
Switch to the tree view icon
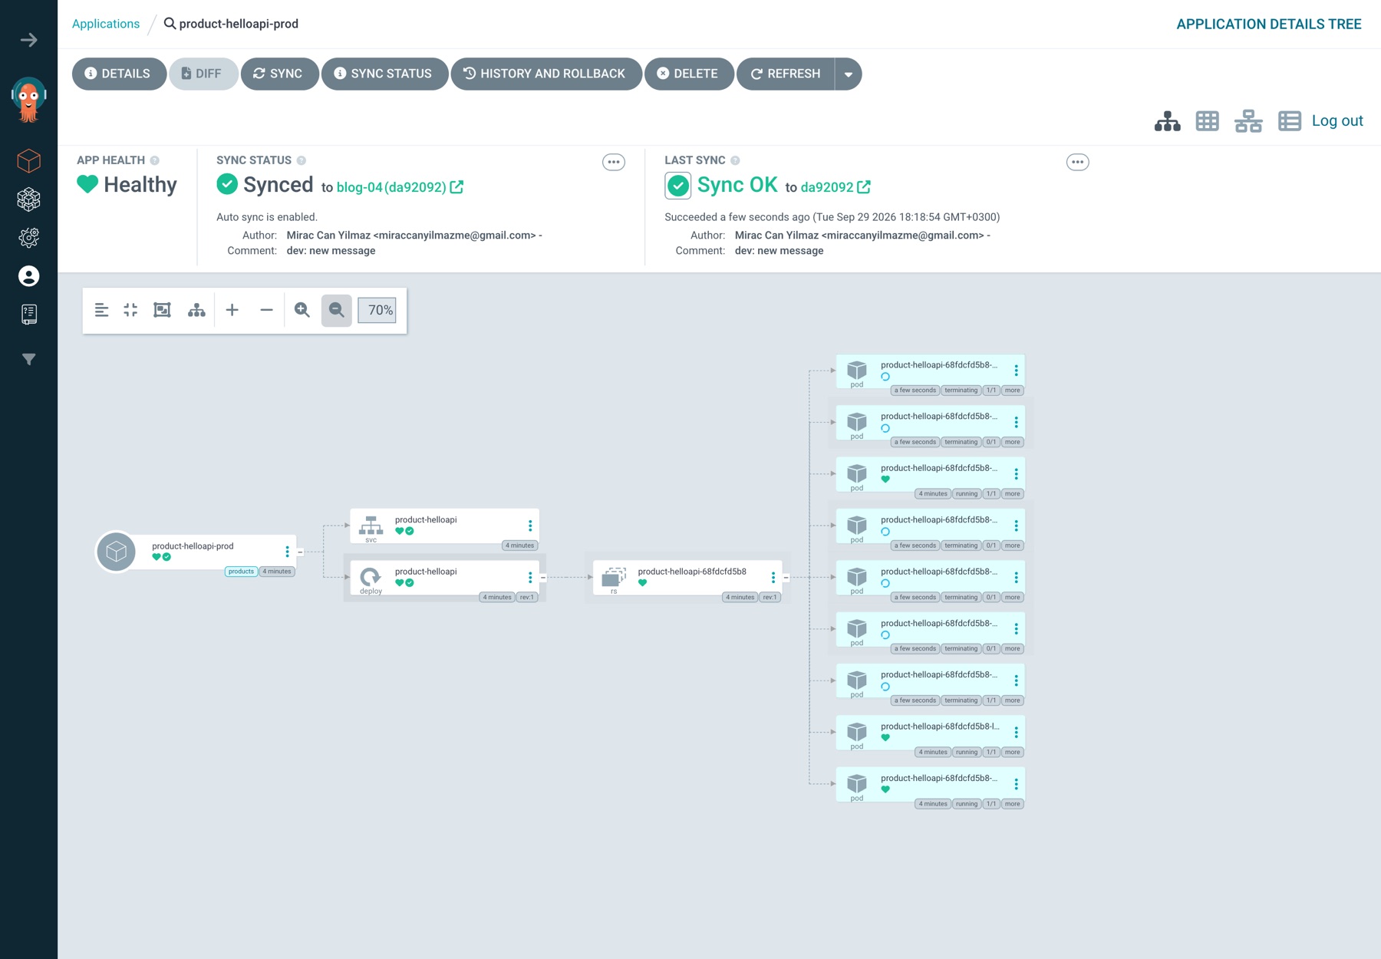1167,121
